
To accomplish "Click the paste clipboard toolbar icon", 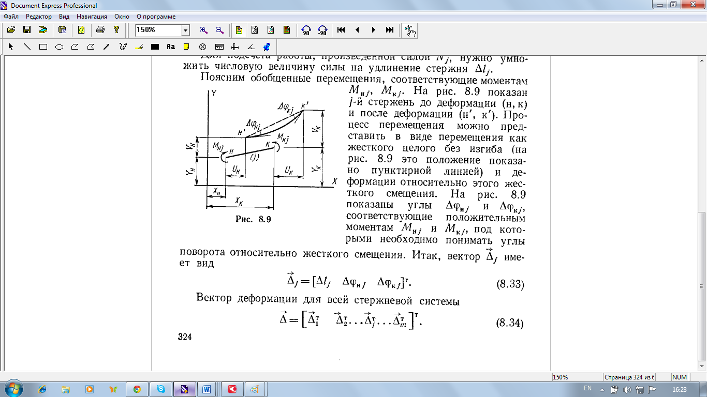I will 63,30.
